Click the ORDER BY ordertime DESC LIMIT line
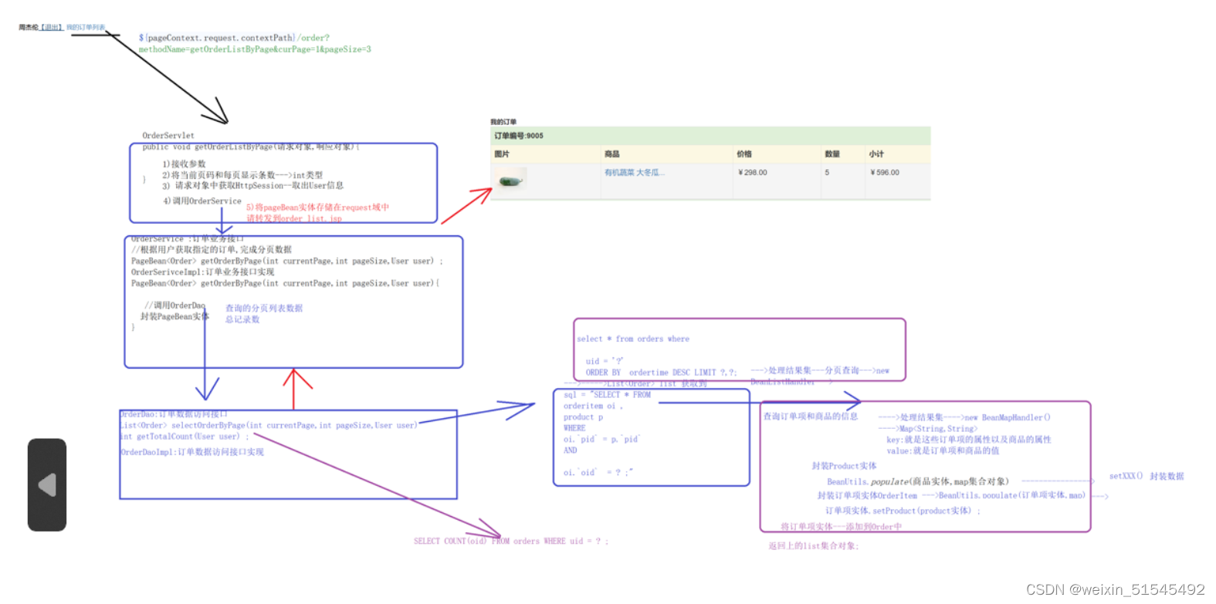1216x604 pixels. pyautogui.click(x=661, y=373)
